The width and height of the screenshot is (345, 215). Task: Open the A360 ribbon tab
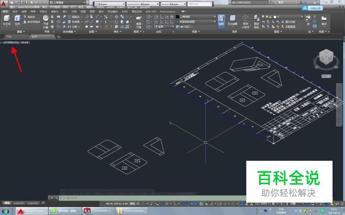point(125,11)
